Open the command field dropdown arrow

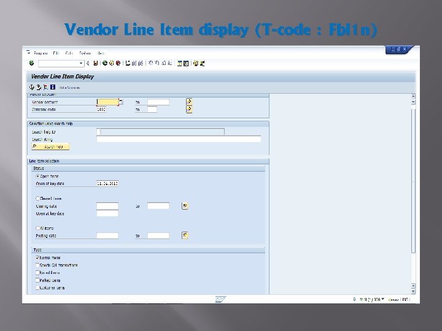(81, 63)
